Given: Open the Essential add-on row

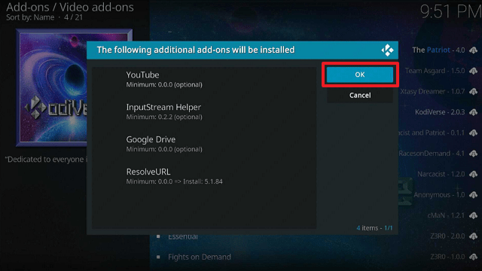Looking at the screenshot, I should tap(182, 237).
